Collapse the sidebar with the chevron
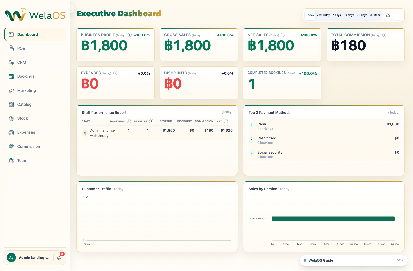 coord(71,9)
